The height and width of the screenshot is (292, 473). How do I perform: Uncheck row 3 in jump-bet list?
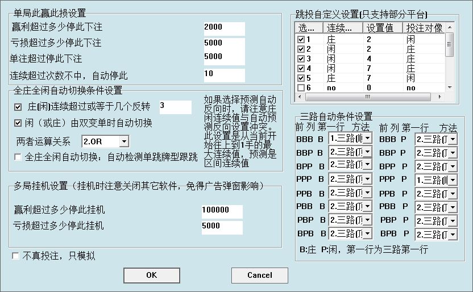pyautogui.click(x=301, y=59)
